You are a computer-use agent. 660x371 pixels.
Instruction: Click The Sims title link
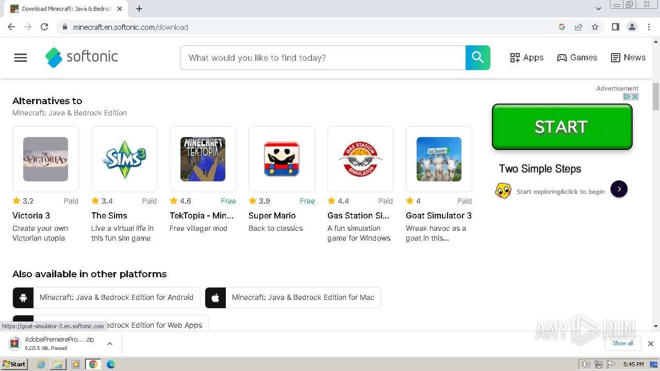109,215
